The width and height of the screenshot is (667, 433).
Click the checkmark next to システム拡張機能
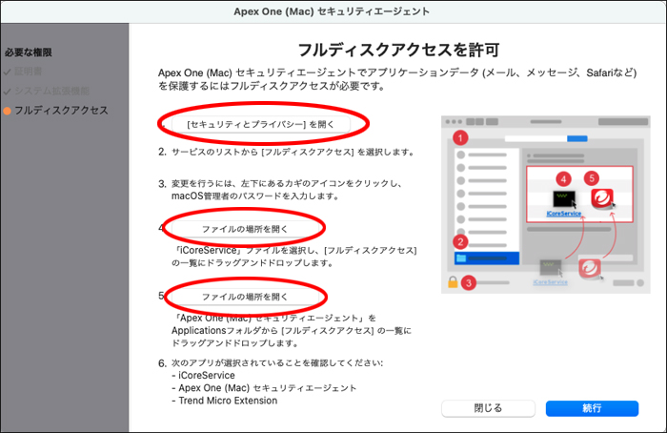click(x=8, y=91)
